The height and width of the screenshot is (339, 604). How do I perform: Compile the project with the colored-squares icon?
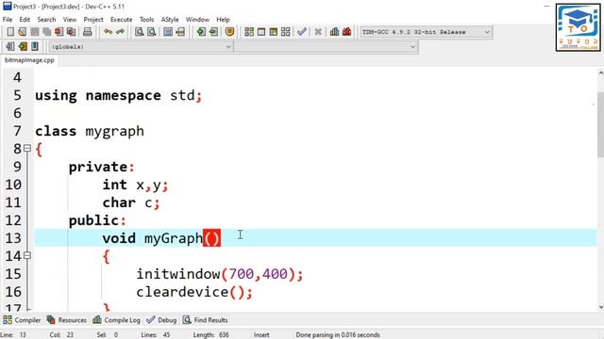249,32
